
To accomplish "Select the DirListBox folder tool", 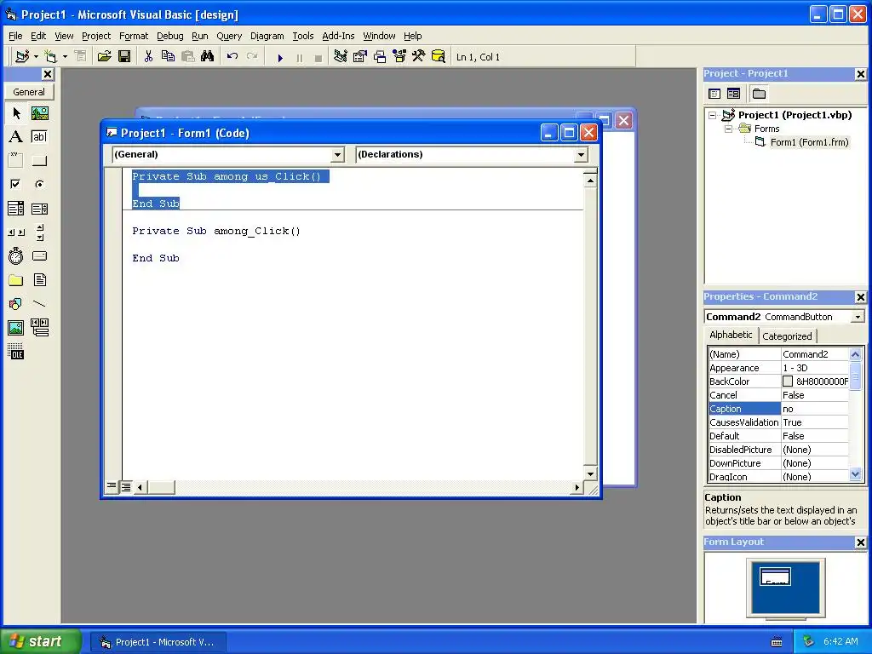I will click(15, 279).
